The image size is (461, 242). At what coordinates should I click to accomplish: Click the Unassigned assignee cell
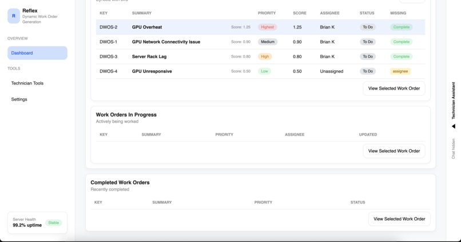point(332,71)
